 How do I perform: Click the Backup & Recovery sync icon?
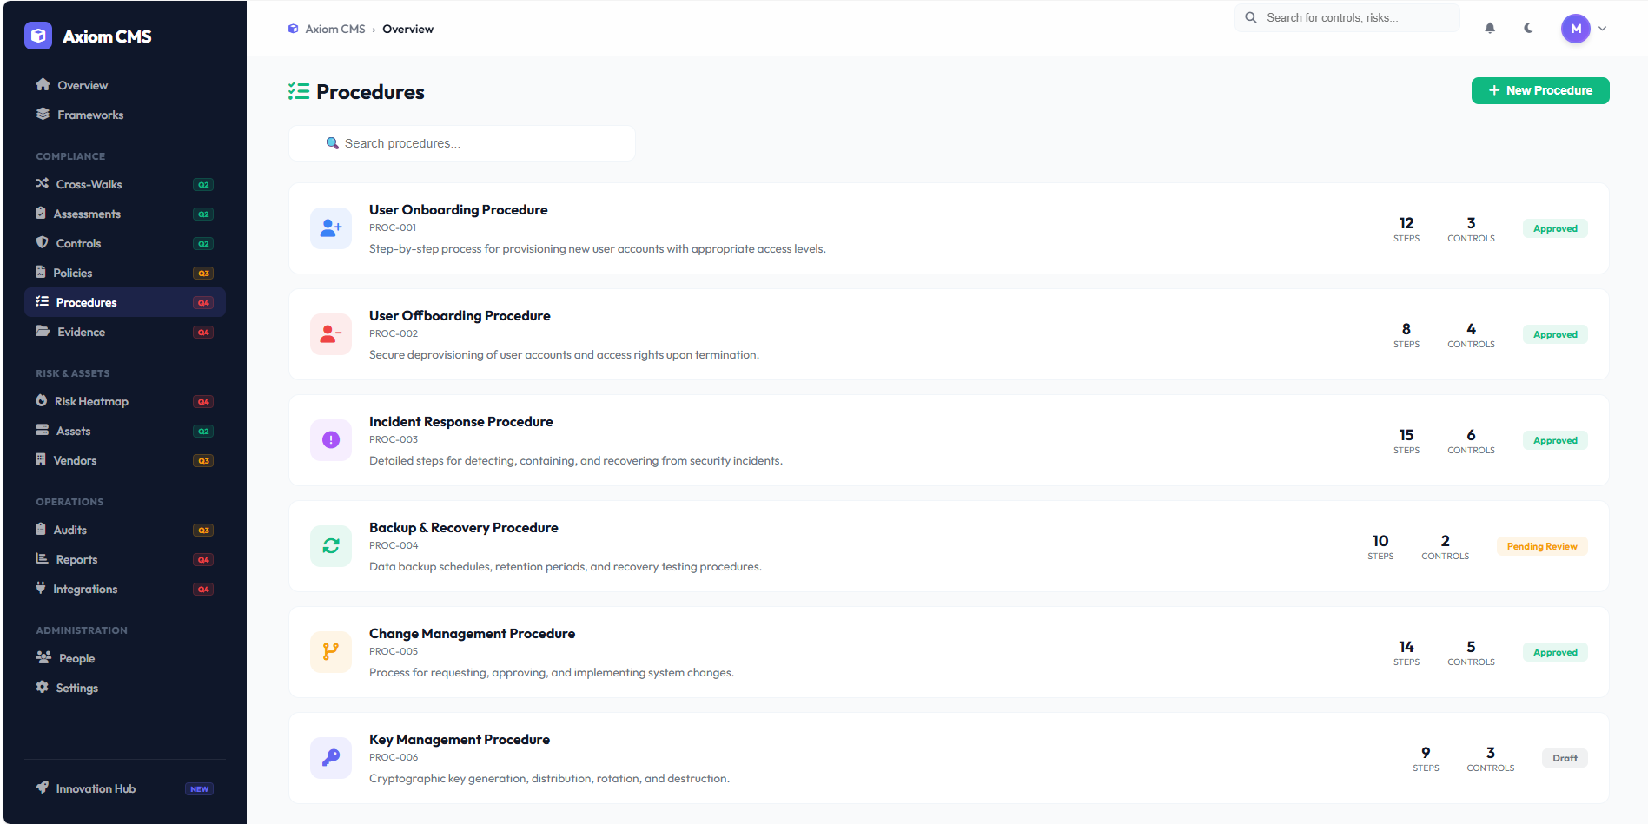coord(331,546)
